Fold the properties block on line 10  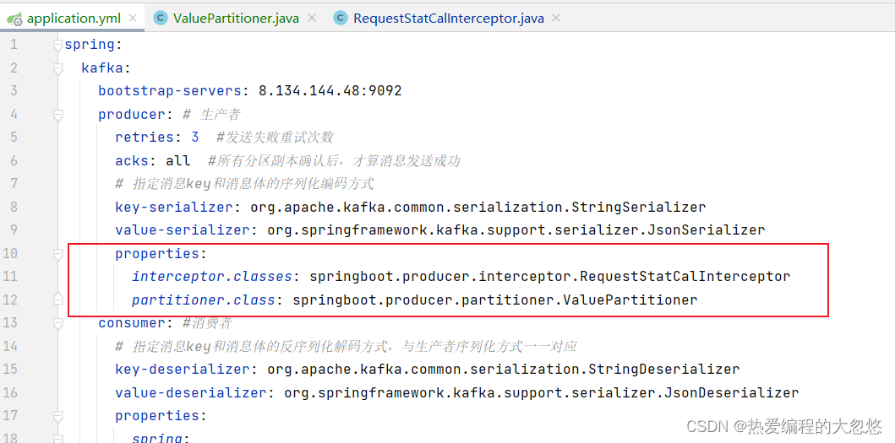pyautogui.click(x=57, y=254)
